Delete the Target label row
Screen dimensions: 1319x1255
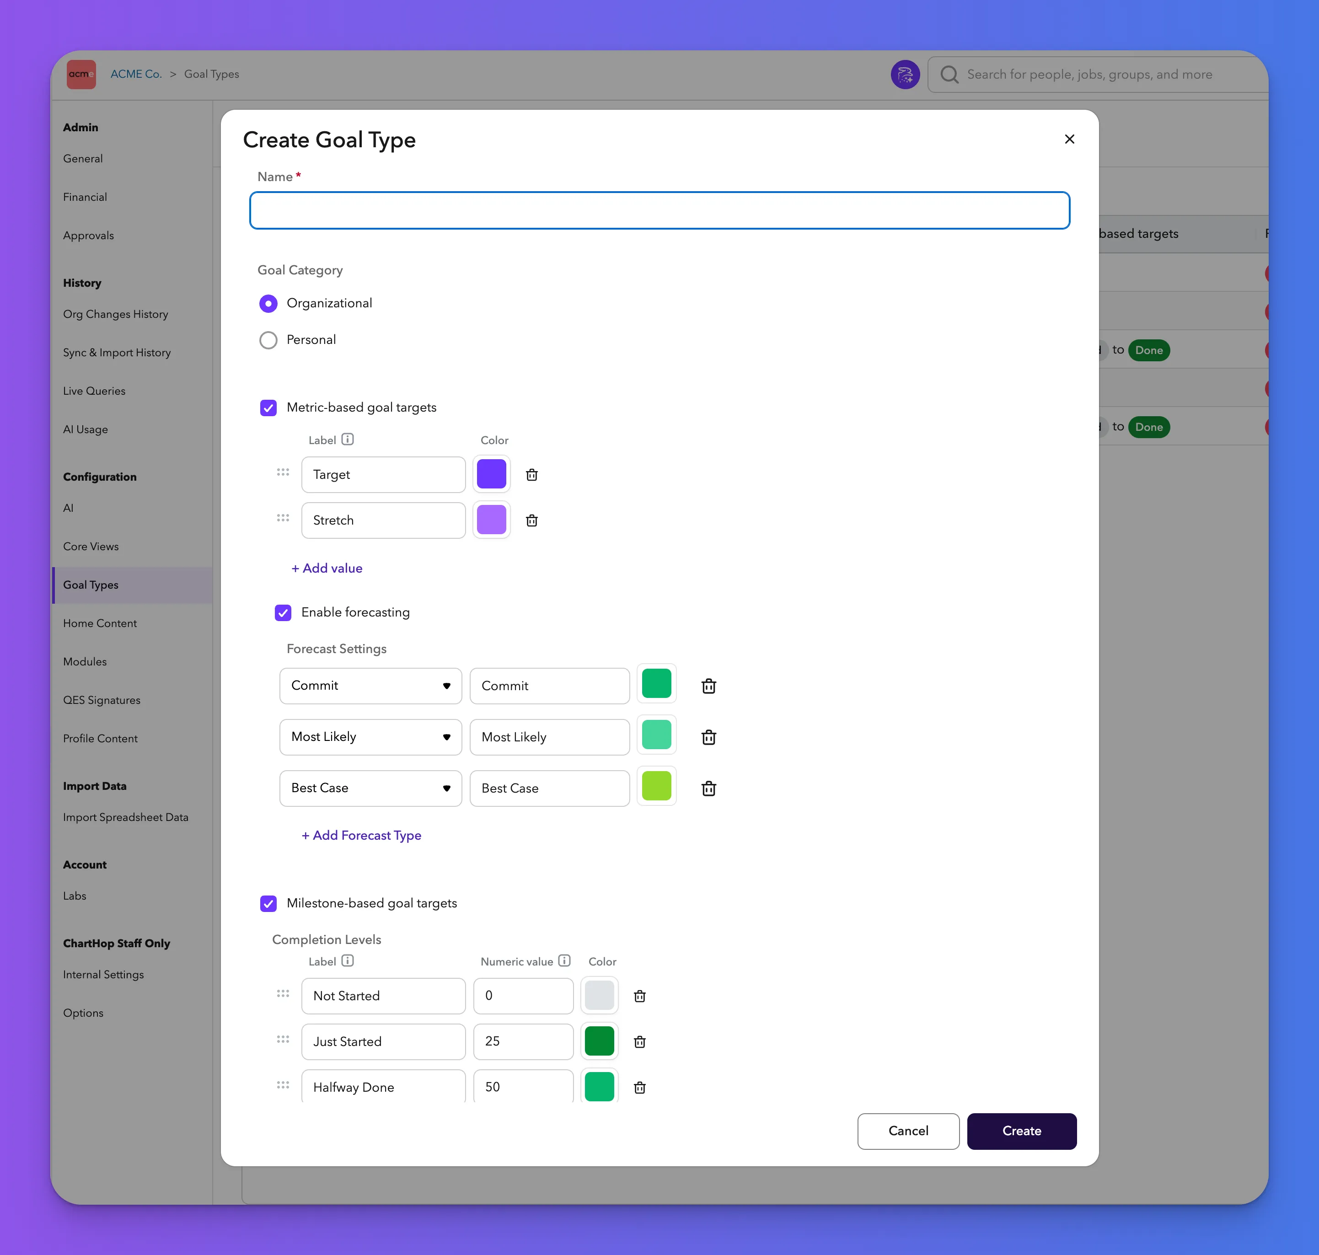[x=532, y=475]
